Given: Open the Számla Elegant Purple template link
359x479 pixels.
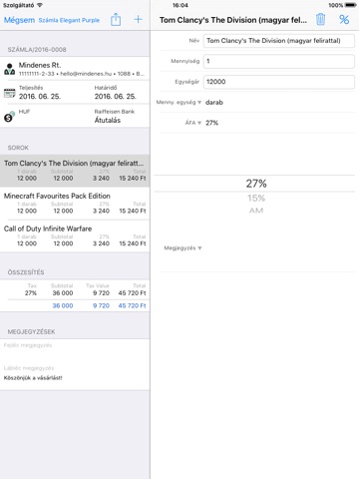Looking at the screenshot, I should click(x=69, y=20).
